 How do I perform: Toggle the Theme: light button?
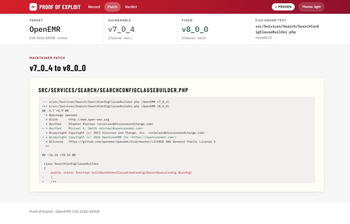[311, 7]
